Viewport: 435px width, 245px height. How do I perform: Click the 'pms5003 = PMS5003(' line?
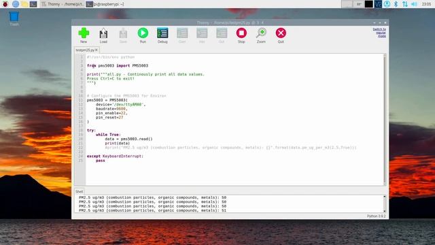click(107, 100)
